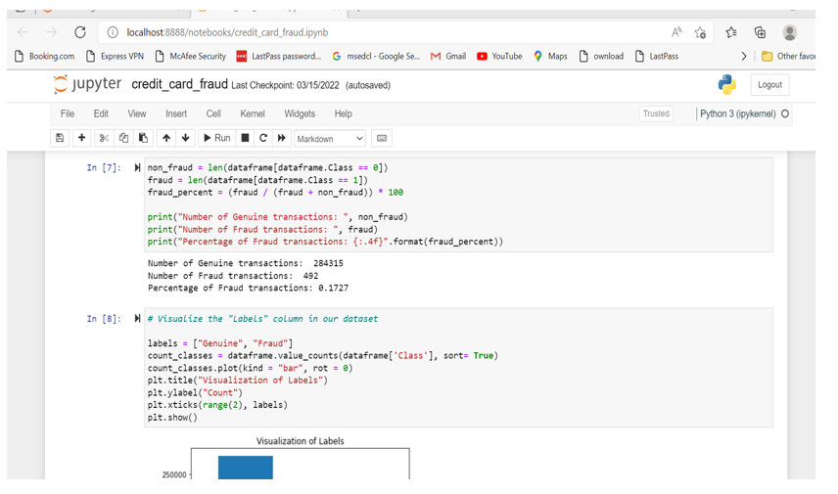Screen dimensions: 838x494
Task: Expand the bookmarks overflow chevron
Action: point(743,56)
